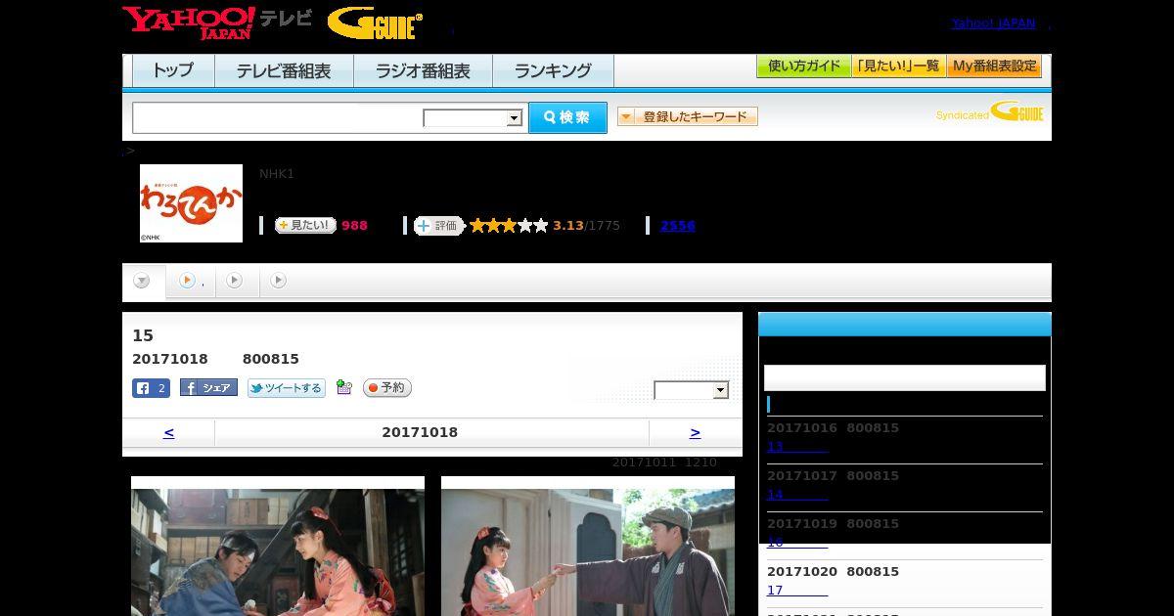1174x616 pixels.
Task: Click the 評価 rating plus button
Action: point(438,226)
